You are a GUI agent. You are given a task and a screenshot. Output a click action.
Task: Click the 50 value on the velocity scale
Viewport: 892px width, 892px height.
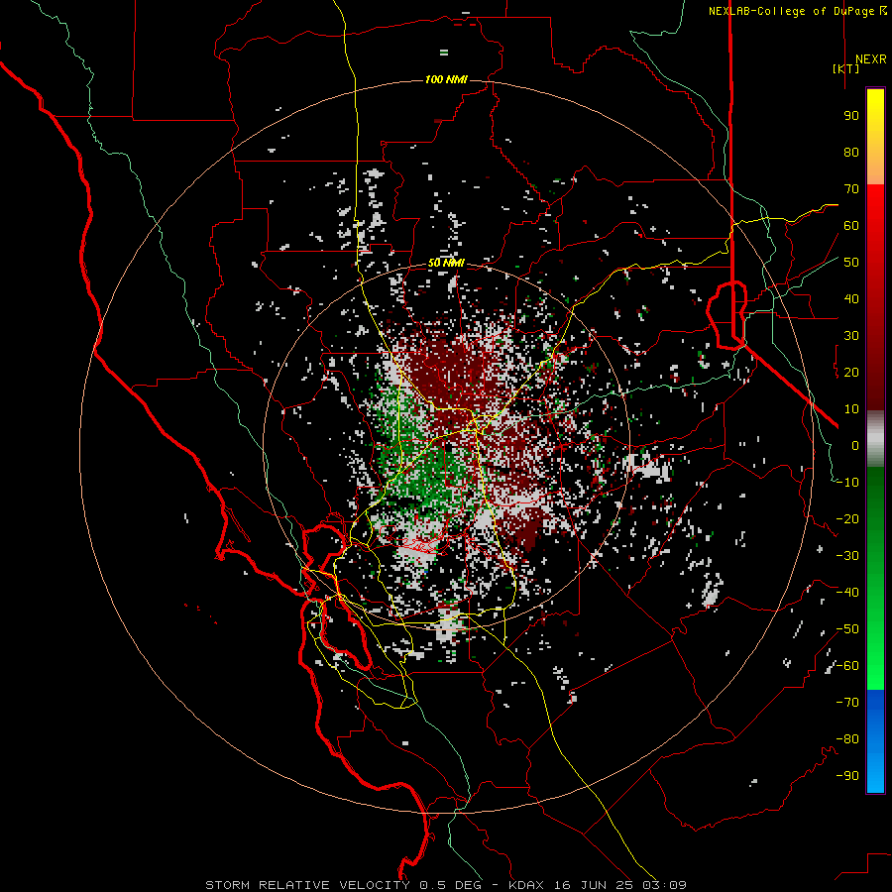[851, 263]
